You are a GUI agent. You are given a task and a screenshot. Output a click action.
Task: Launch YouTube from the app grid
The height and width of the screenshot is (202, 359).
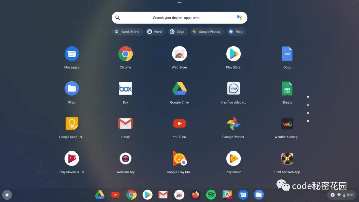click(179, 124)
